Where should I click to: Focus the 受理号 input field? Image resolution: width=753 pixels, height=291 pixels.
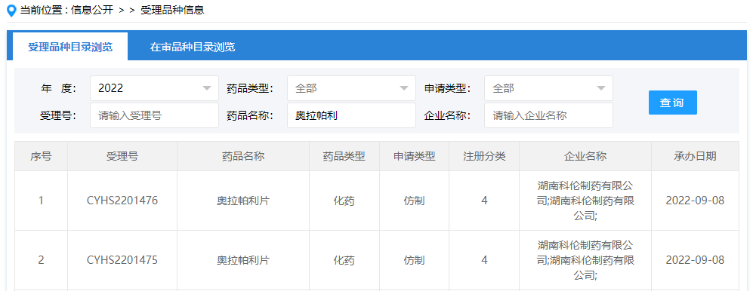point(155,115)
